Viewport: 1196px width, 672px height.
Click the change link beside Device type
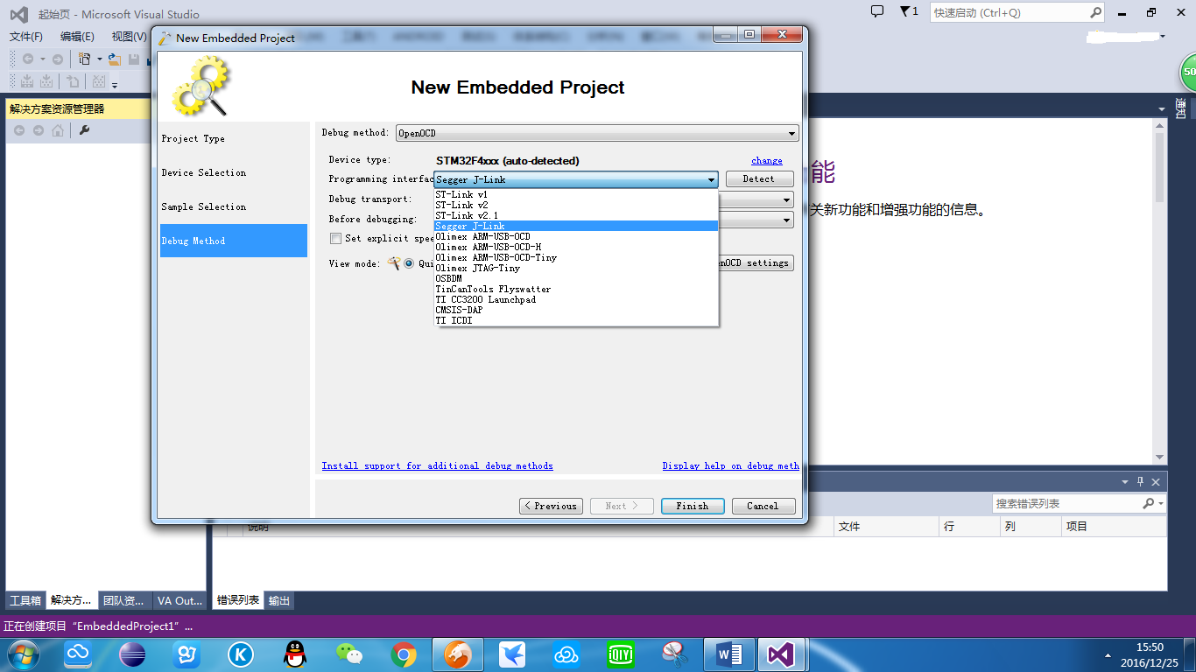click(x=766, y=160)
